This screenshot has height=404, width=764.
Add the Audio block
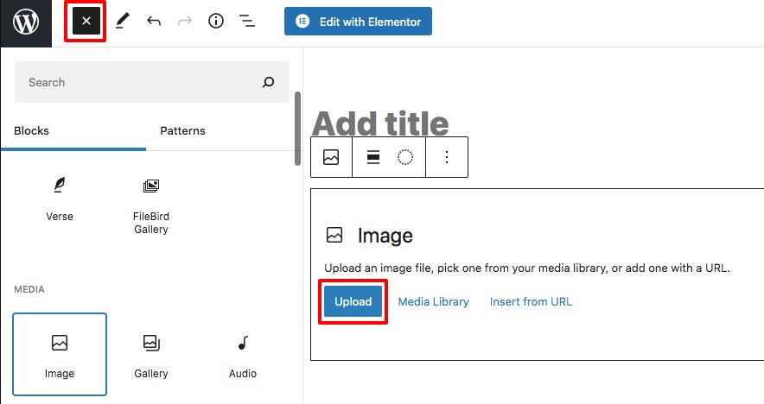[243, 354]
